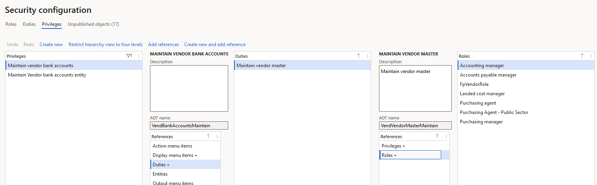This screenshot has width=597, height=185.
Task: Open the Privileges column options menu
Action: pos(139,56)
